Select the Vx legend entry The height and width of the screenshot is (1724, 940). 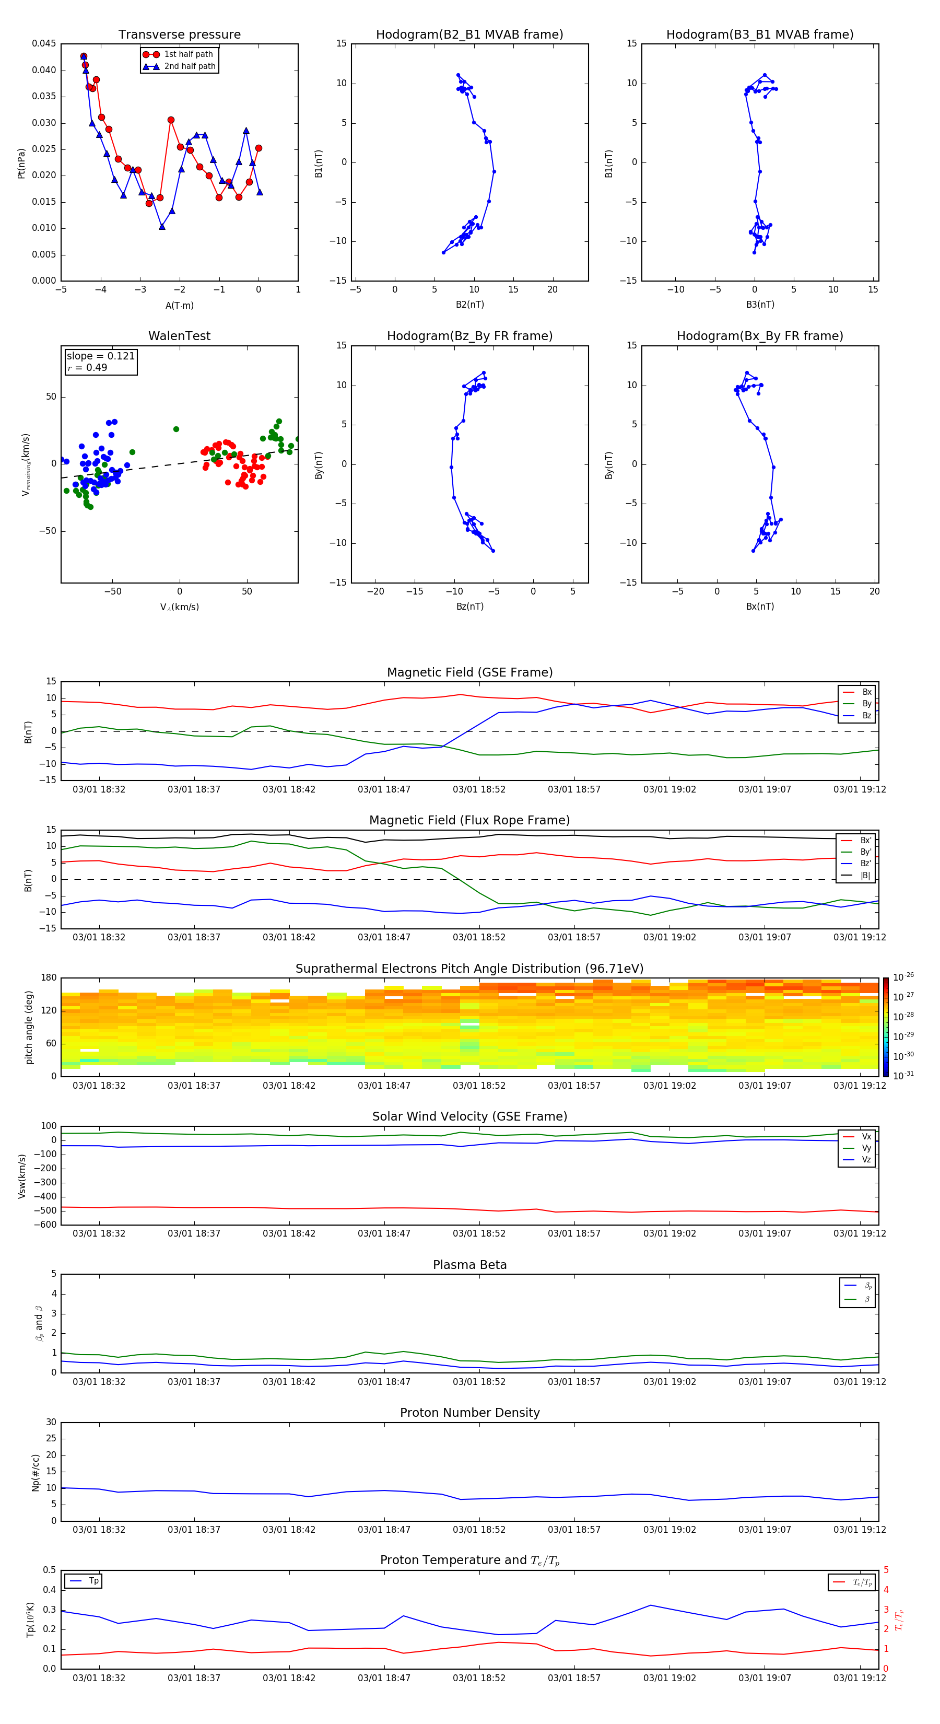pyautogui.click(x=857, y=1136)
